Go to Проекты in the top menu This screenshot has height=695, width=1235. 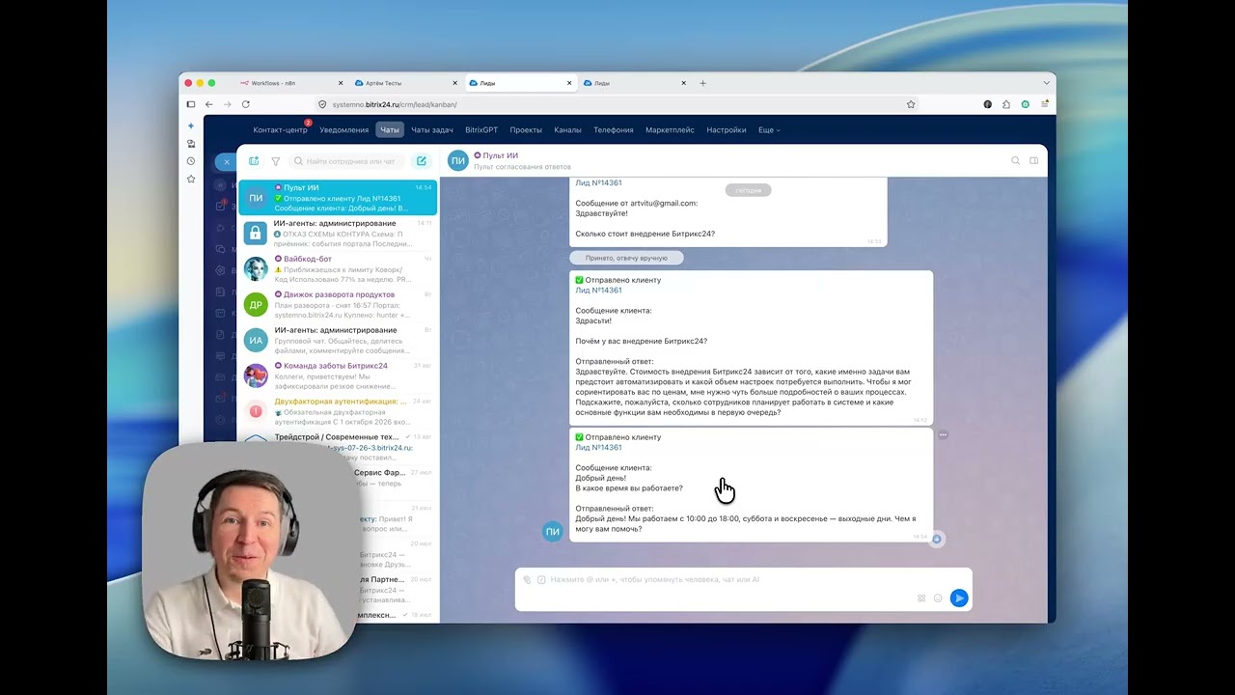tap(526, 129)
